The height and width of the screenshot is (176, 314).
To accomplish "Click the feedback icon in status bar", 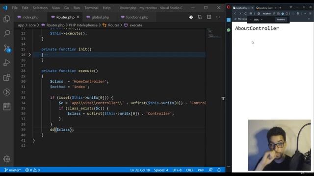I will point(210,170).
